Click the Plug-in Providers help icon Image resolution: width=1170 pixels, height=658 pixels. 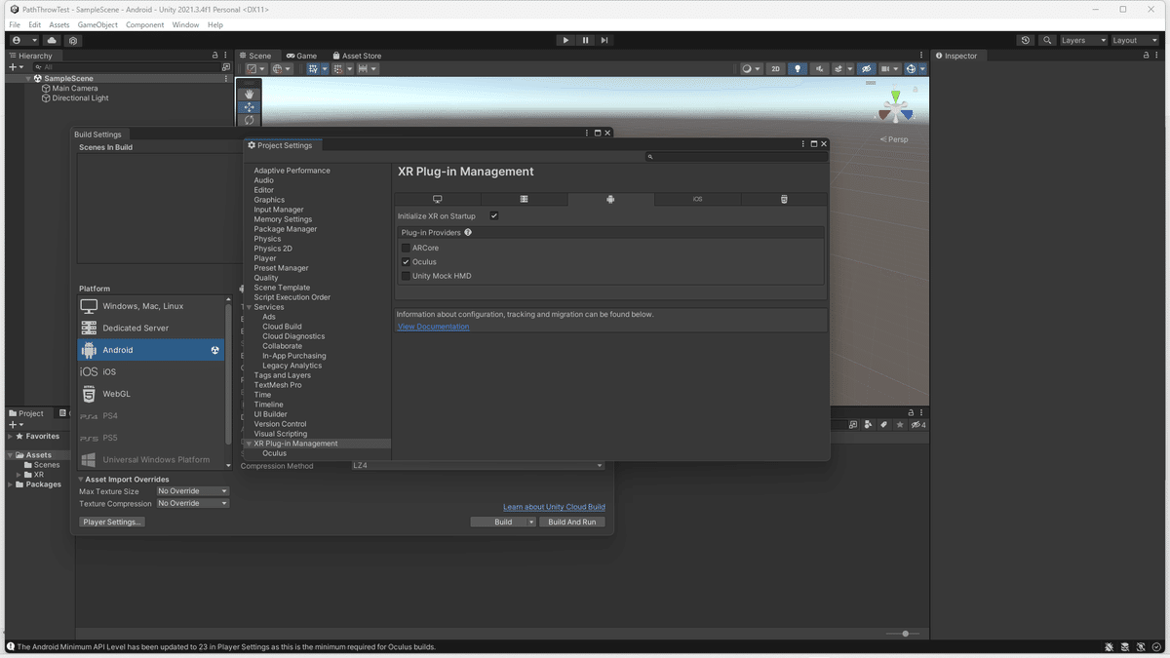(468, 232)
